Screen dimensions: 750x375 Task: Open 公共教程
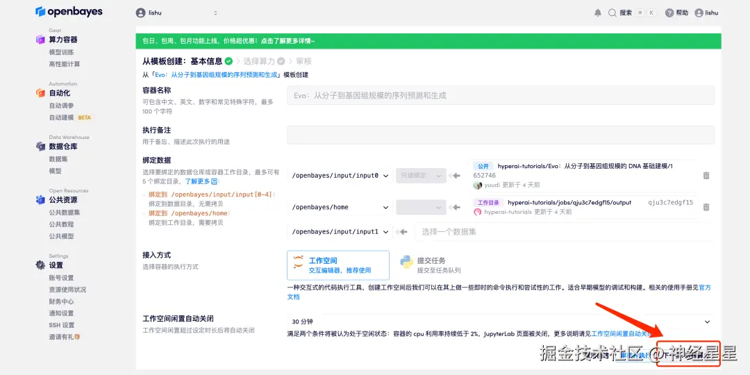61,224
